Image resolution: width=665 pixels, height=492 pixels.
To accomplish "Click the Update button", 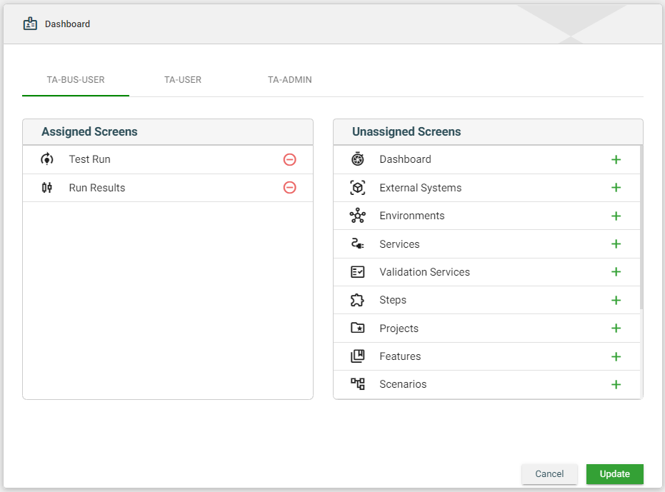I will tap(614, 474).
